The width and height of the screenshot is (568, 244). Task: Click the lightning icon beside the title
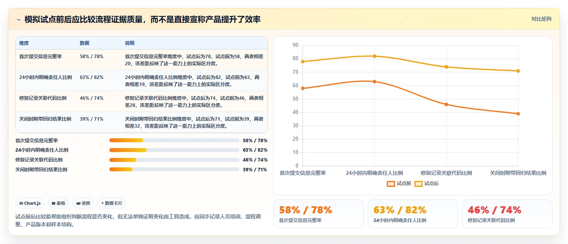coord(19,20)
